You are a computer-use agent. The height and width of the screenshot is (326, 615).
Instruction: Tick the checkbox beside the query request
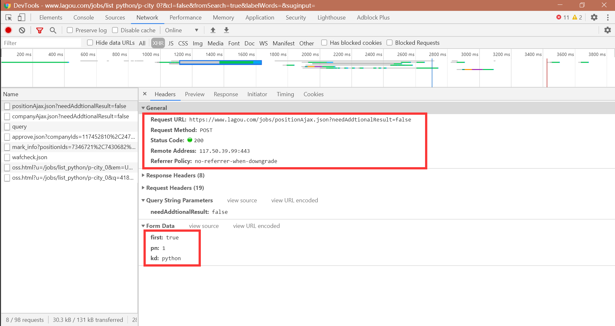pos(7,127)
